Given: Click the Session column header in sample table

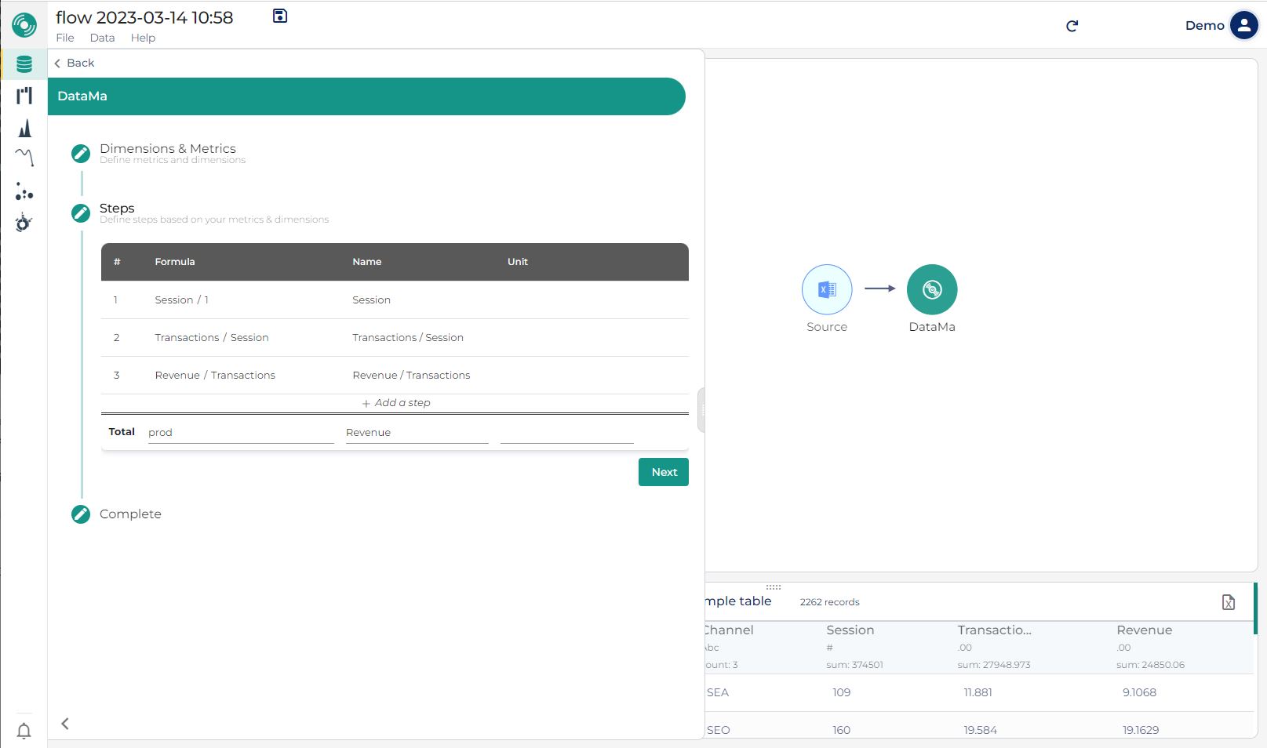Looking at the screenshot, I should point(850,630).
